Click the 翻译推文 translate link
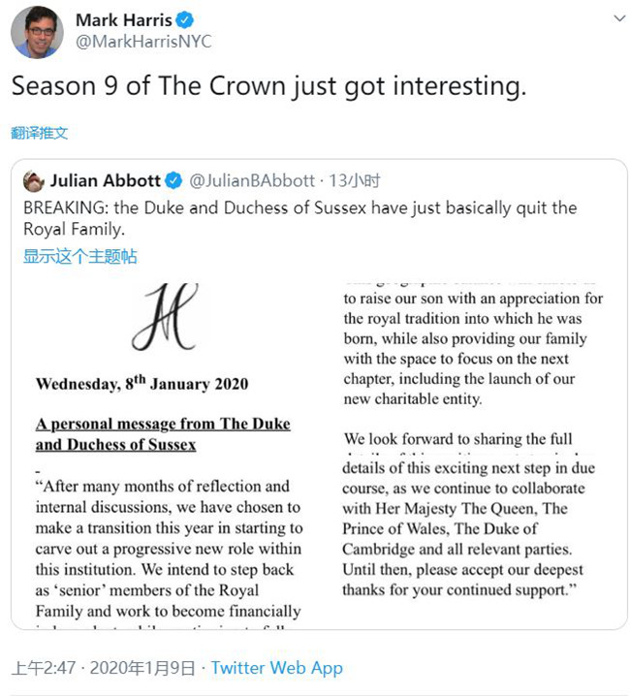This screenshot has height=696, width=630. pyautogui.click(x=40, y=133)
